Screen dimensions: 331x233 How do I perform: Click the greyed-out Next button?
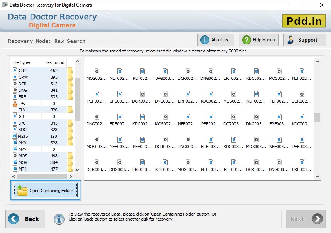[x=306, y=219]
